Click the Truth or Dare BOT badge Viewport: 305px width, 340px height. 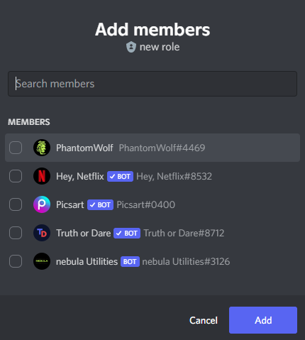pyautogui.click(x=127, y=233)
